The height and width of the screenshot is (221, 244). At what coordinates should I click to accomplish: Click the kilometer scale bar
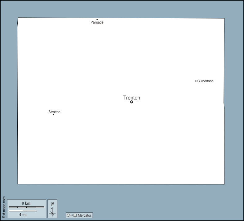tap(26, 207)
